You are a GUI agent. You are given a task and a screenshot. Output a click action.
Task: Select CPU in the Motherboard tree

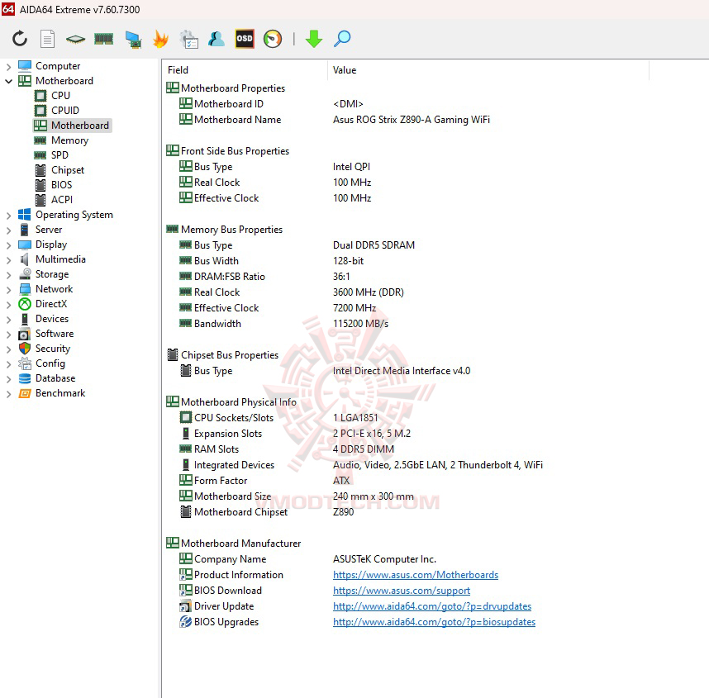60,96
